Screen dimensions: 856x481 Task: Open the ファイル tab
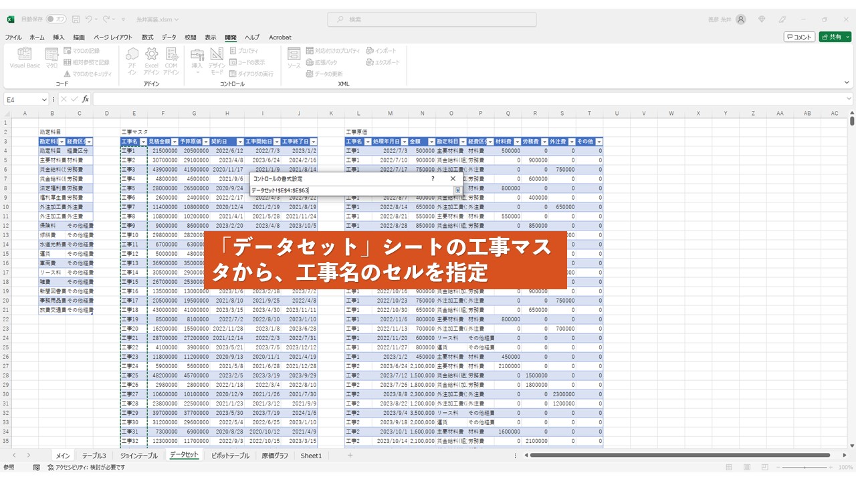(x=13, y=37)
